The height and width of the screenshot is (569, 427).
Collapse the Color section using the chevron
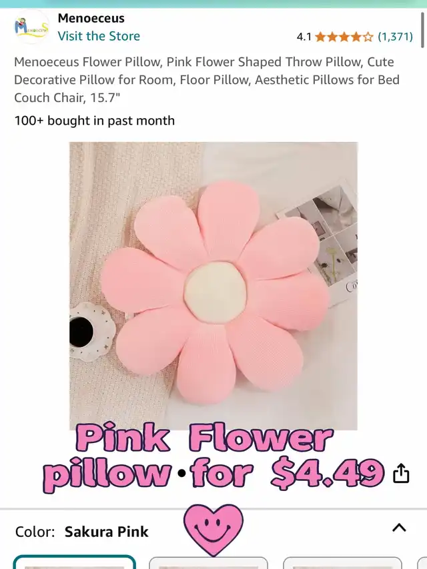[x=399, y=527]
